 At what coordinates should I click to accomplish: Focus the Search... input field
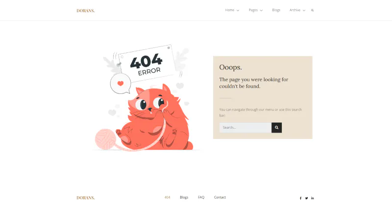pos(245,128)
